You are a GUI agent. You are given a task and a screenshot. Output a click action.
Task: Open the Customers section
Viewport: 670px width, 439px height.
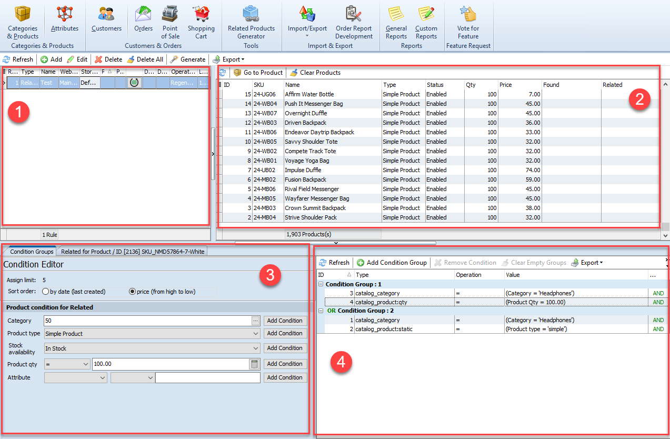click(106, 19)
